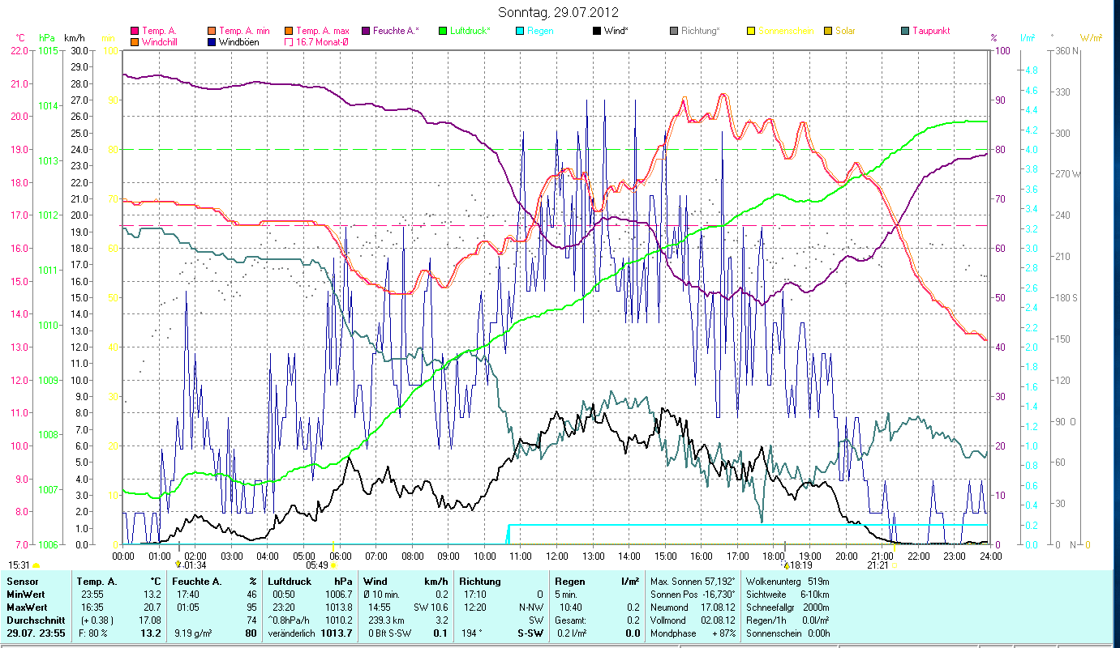Click the date title Sonntag, 29.07.2012
The image size is (1120, 648).
click(559, 12)
